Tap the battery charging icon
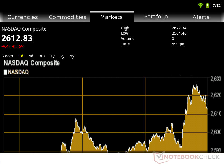Screen dimensions: 224x168 (207, 5)
